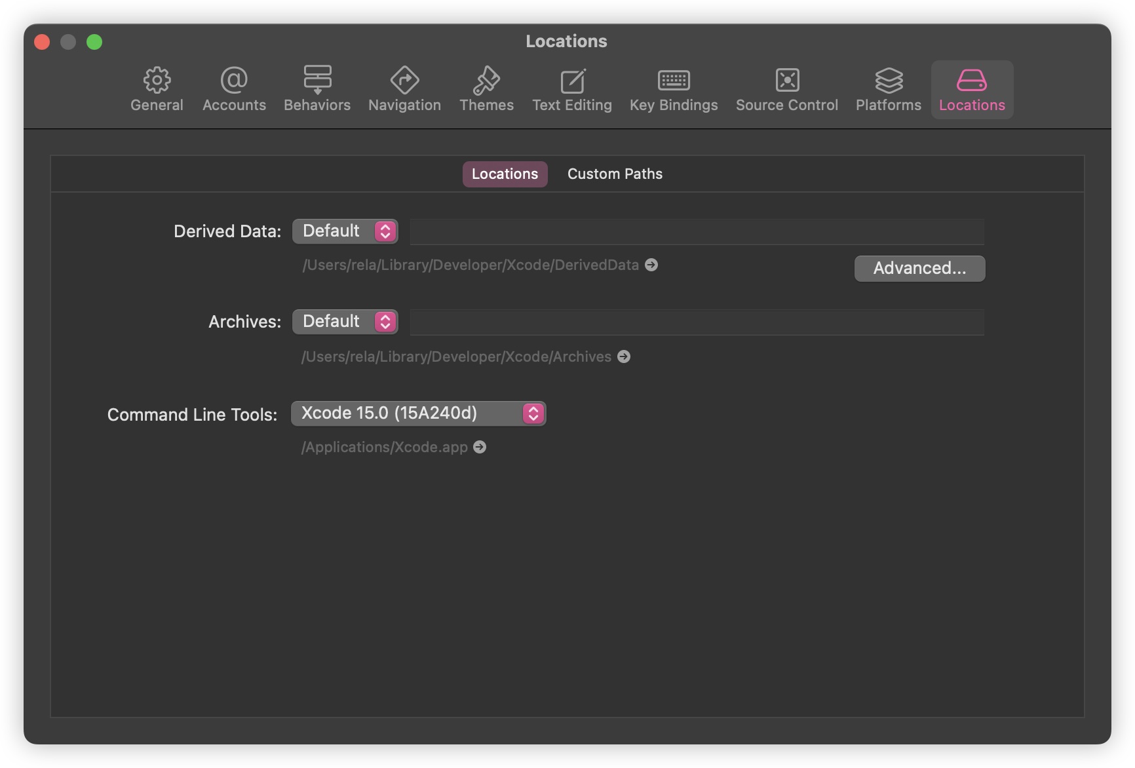The image size is (1135, 768).
Task: Open the Command Line Tools dropdown
Action: tap(419, 413)
